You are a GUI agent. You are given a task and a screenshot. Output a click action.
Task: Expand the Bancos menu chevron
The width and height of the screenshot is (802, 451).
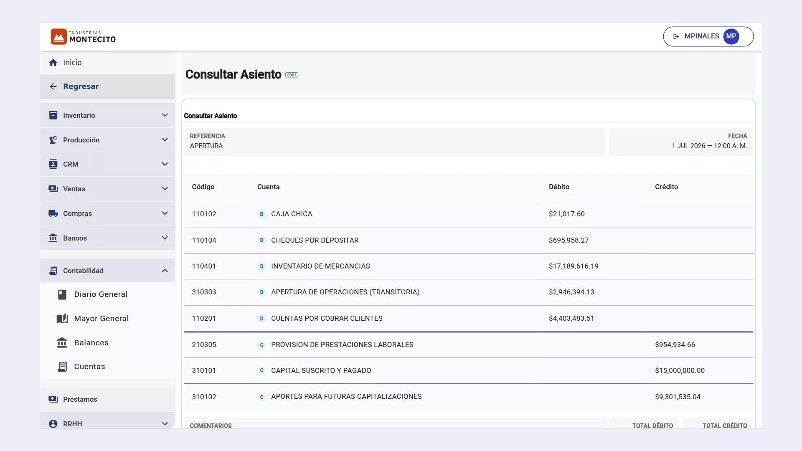(x=165, y=238)
